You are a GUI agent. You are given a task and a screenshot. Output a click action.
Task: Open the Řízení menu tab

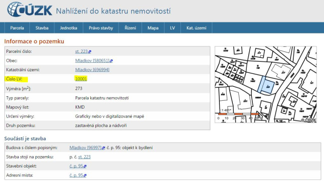point(131,28)
